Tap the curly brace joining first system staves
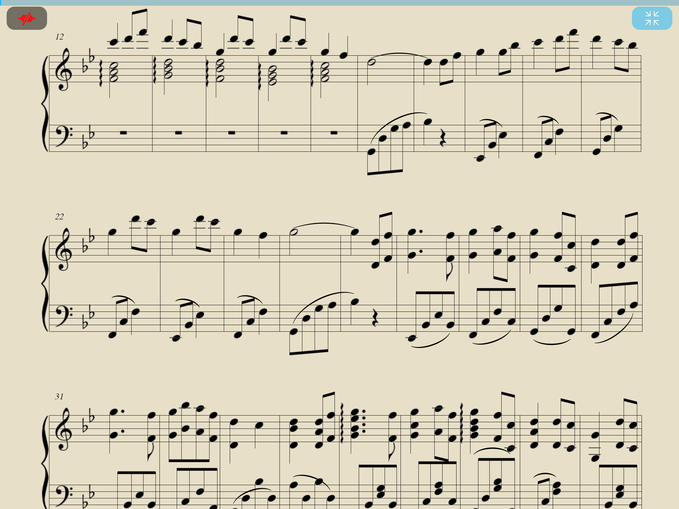 [x=45, y=103]
